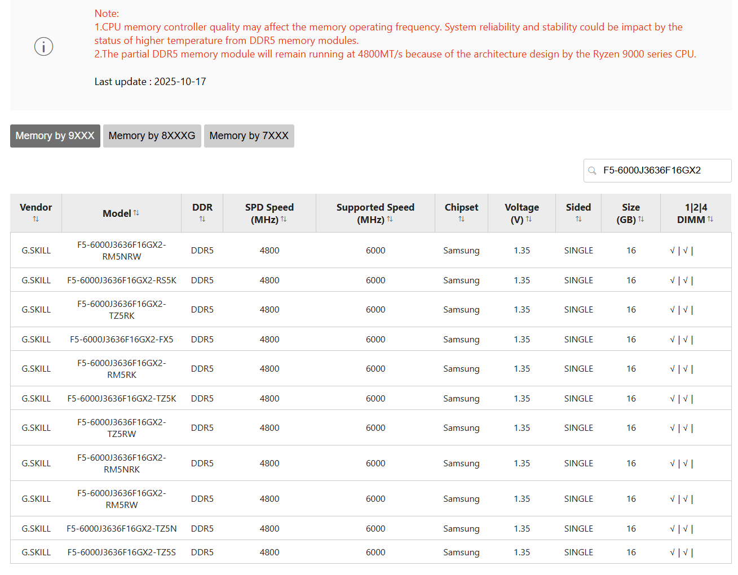The width and height of the screenshot is (738, 575).
Task: Select model F5-6000J3636F16GX2-TZ5K
Action: (122, 399)
